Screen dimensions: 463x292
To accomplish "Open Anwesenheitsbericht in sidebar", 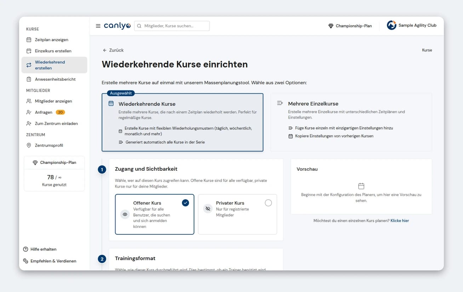I will [x=54, y=79].
